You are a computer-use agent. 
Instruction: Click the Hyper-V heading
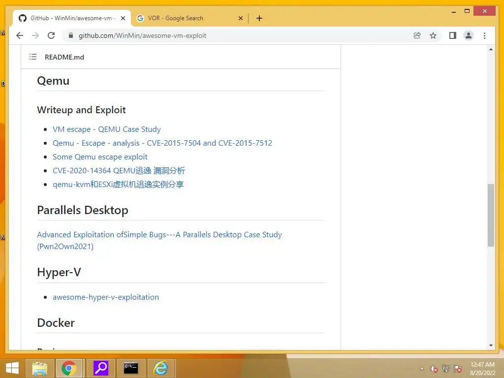[x=59, y=272]
